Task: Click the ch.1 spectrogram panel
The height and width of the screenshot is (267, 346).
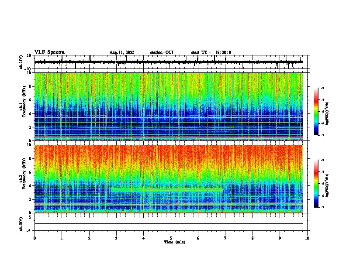Action: click(x=168, y=106)
